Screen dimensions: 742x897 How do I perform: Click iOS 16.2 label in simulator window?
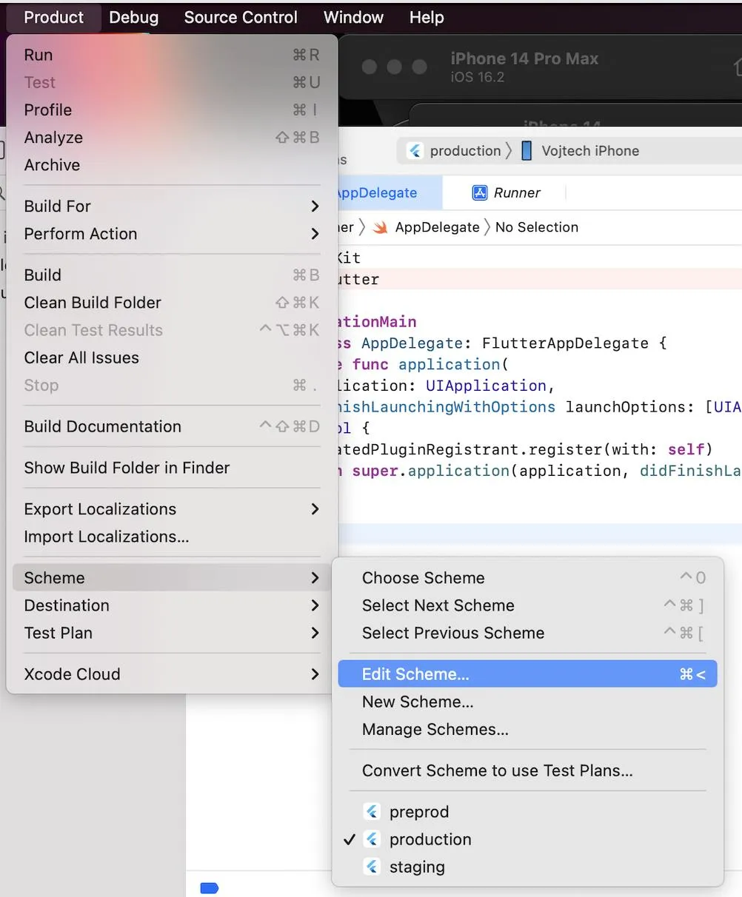[x=478, y=77]
